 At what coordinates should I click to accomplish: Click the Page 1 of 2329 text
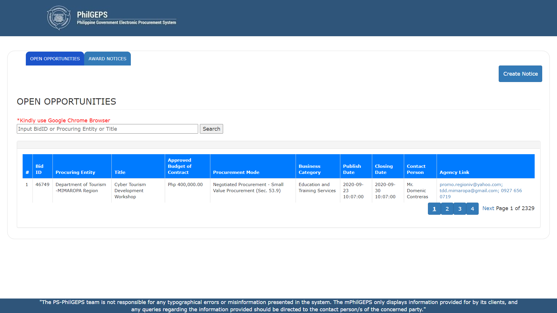pyautogui.click(x=515, y=208)
